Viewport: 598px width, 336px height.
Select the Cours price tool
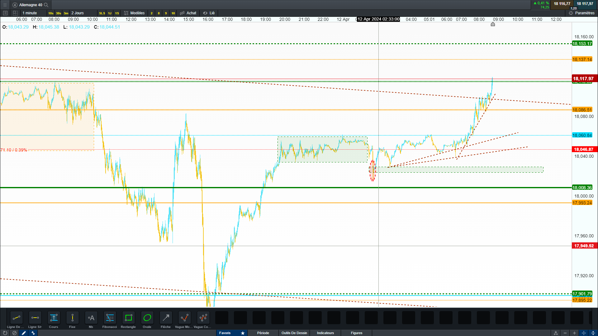click(x=54, y=318)
